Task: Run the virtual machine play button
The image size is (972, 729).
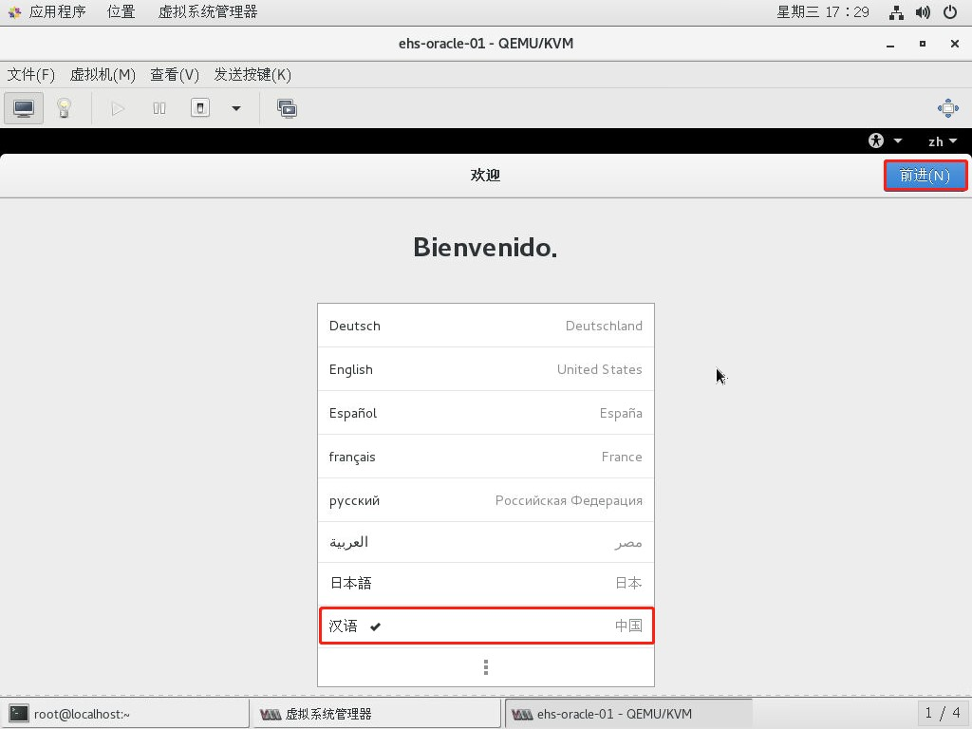Action: [x=117, y=108]
